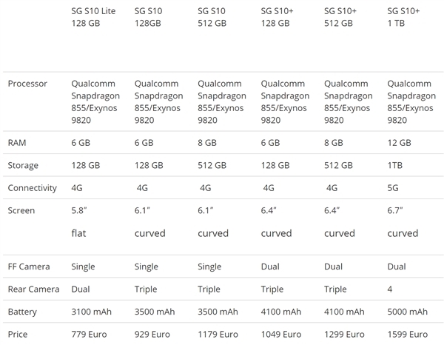Image resolution: width=444 pixels, height=345 pixels.
Task: Select the Battery row label
Action: pos(23,312)
